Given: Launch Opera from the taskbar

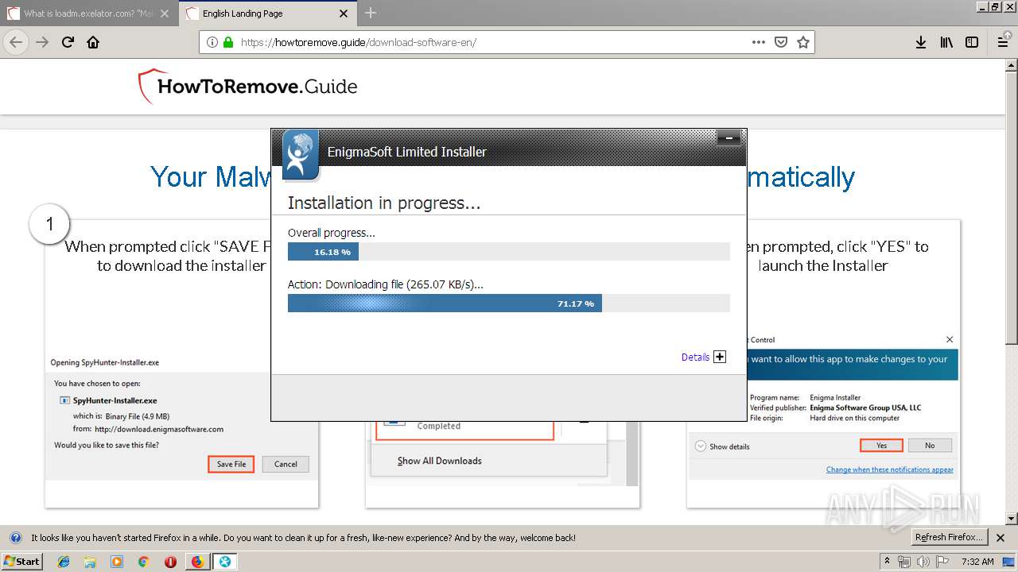Looking at the screenshot, I should [x=170, y=562].
